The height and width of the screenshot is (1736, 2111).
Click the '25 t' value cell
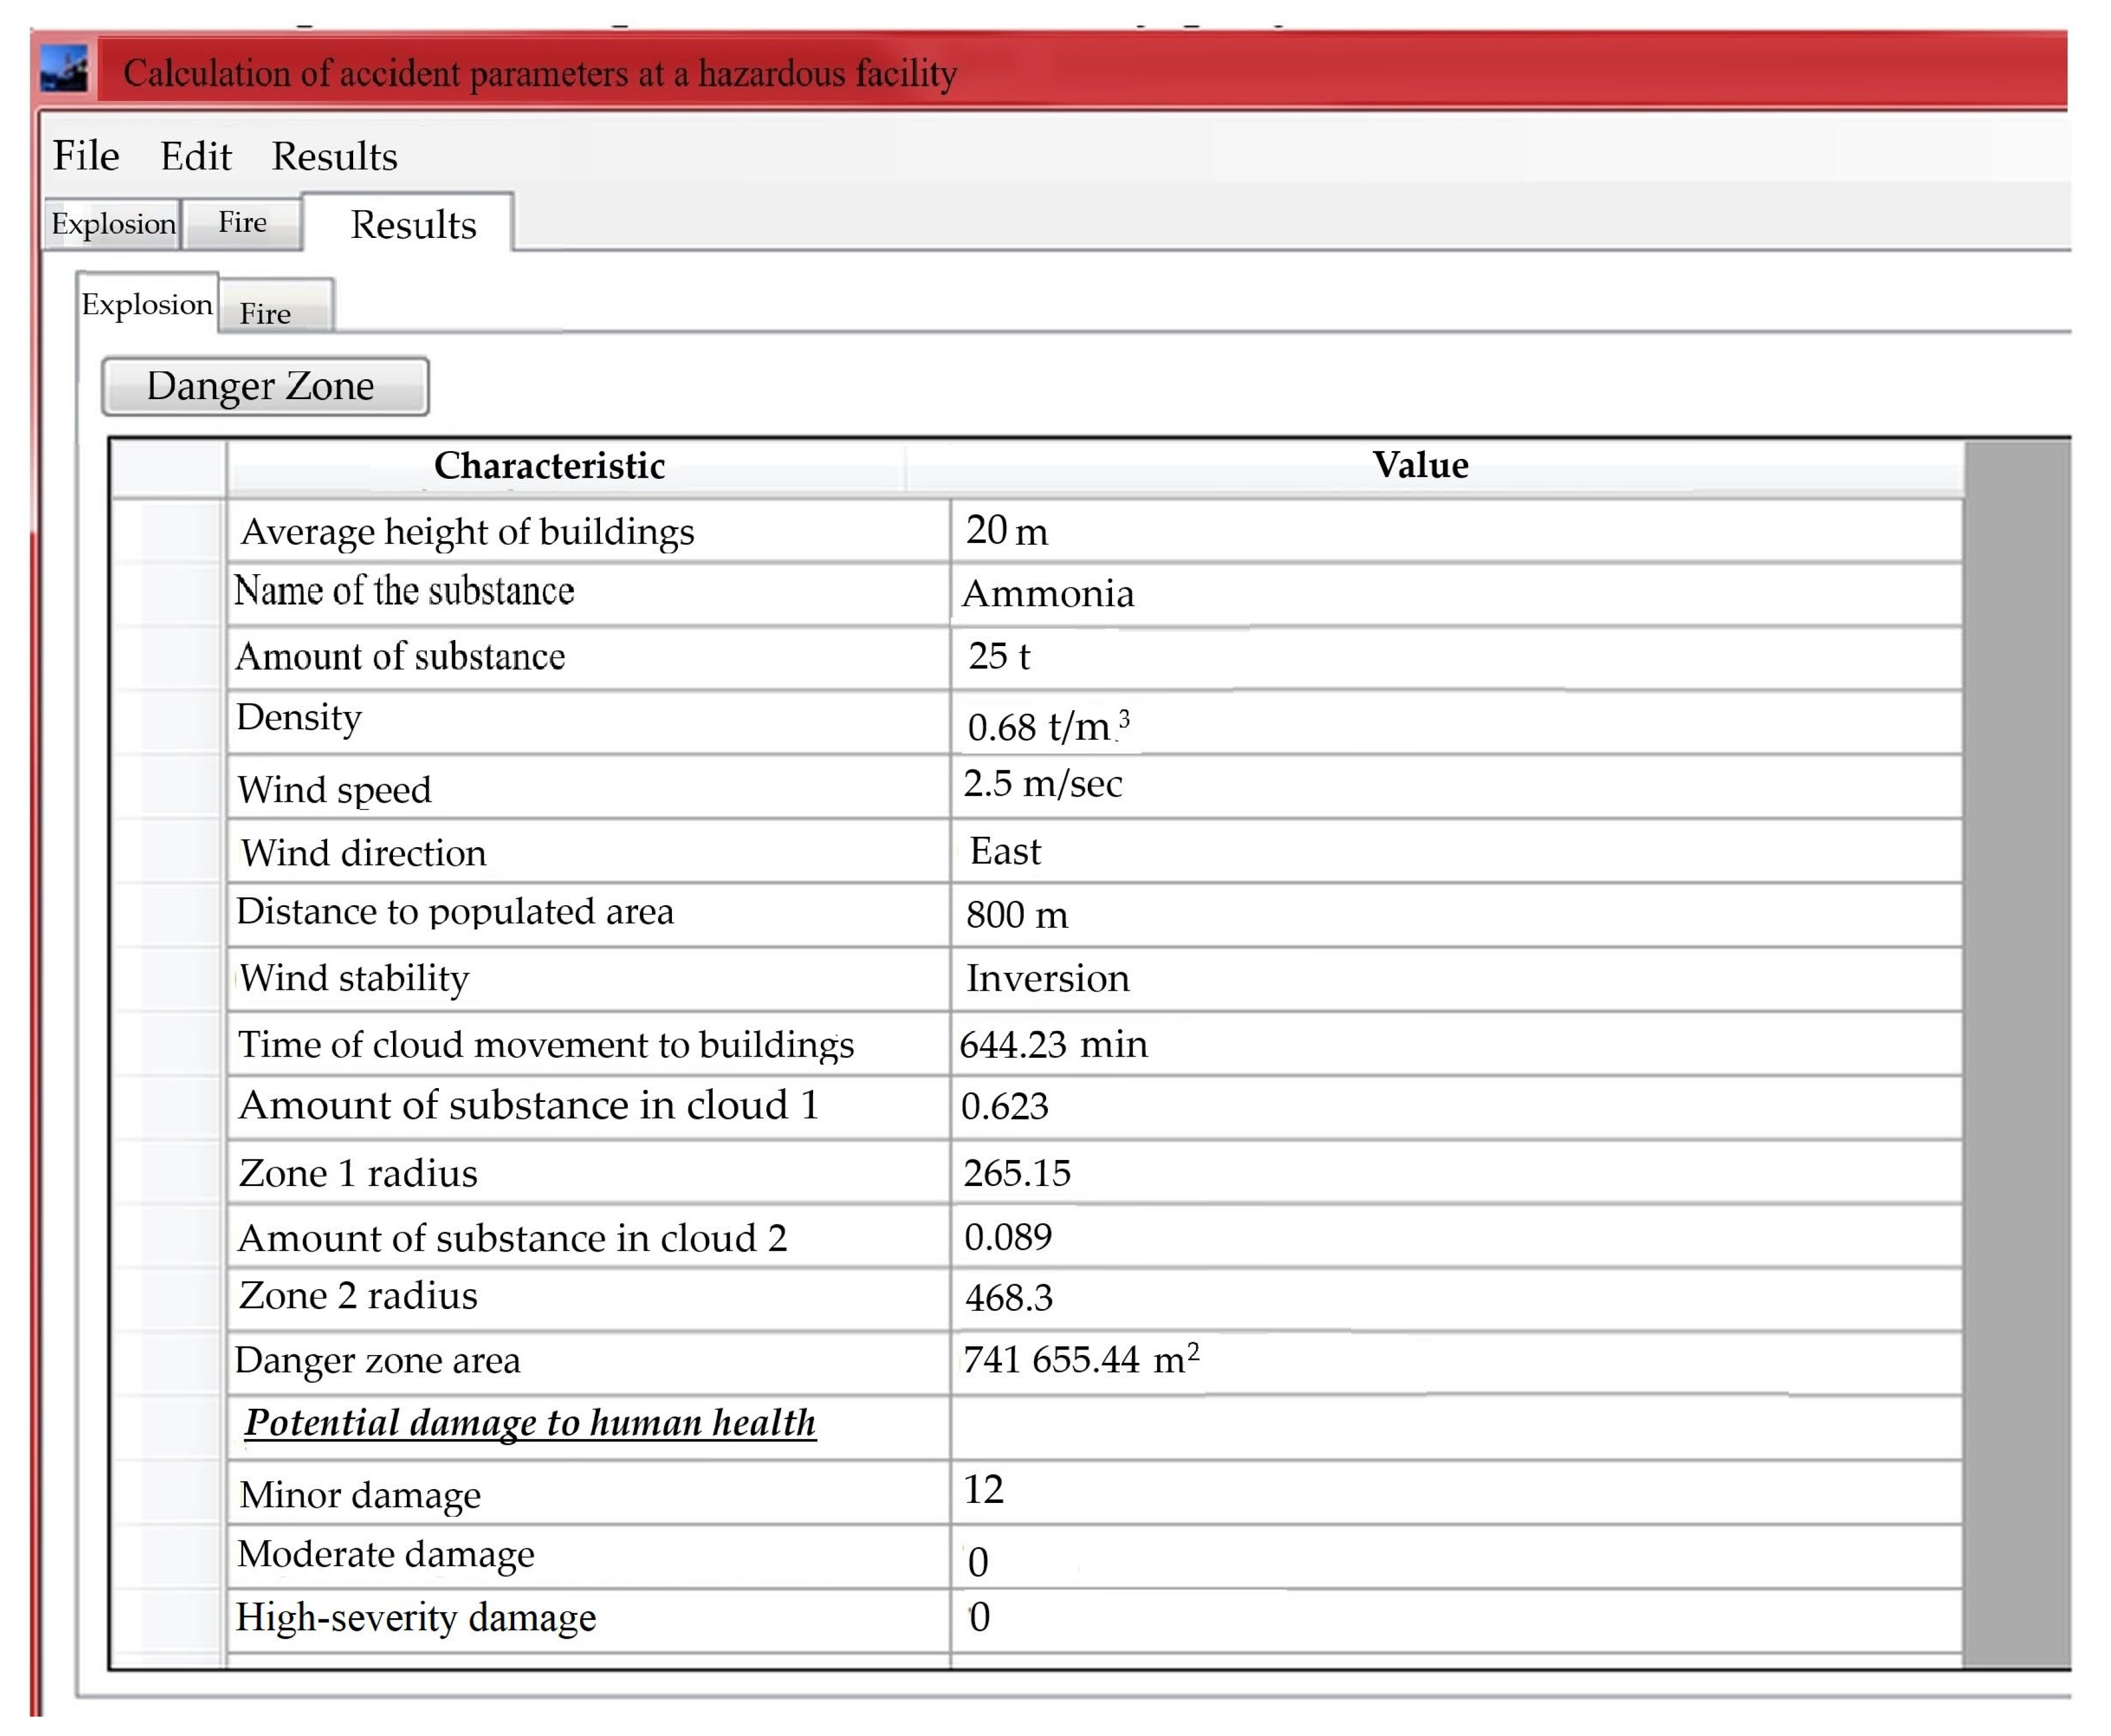point(1456,659)
